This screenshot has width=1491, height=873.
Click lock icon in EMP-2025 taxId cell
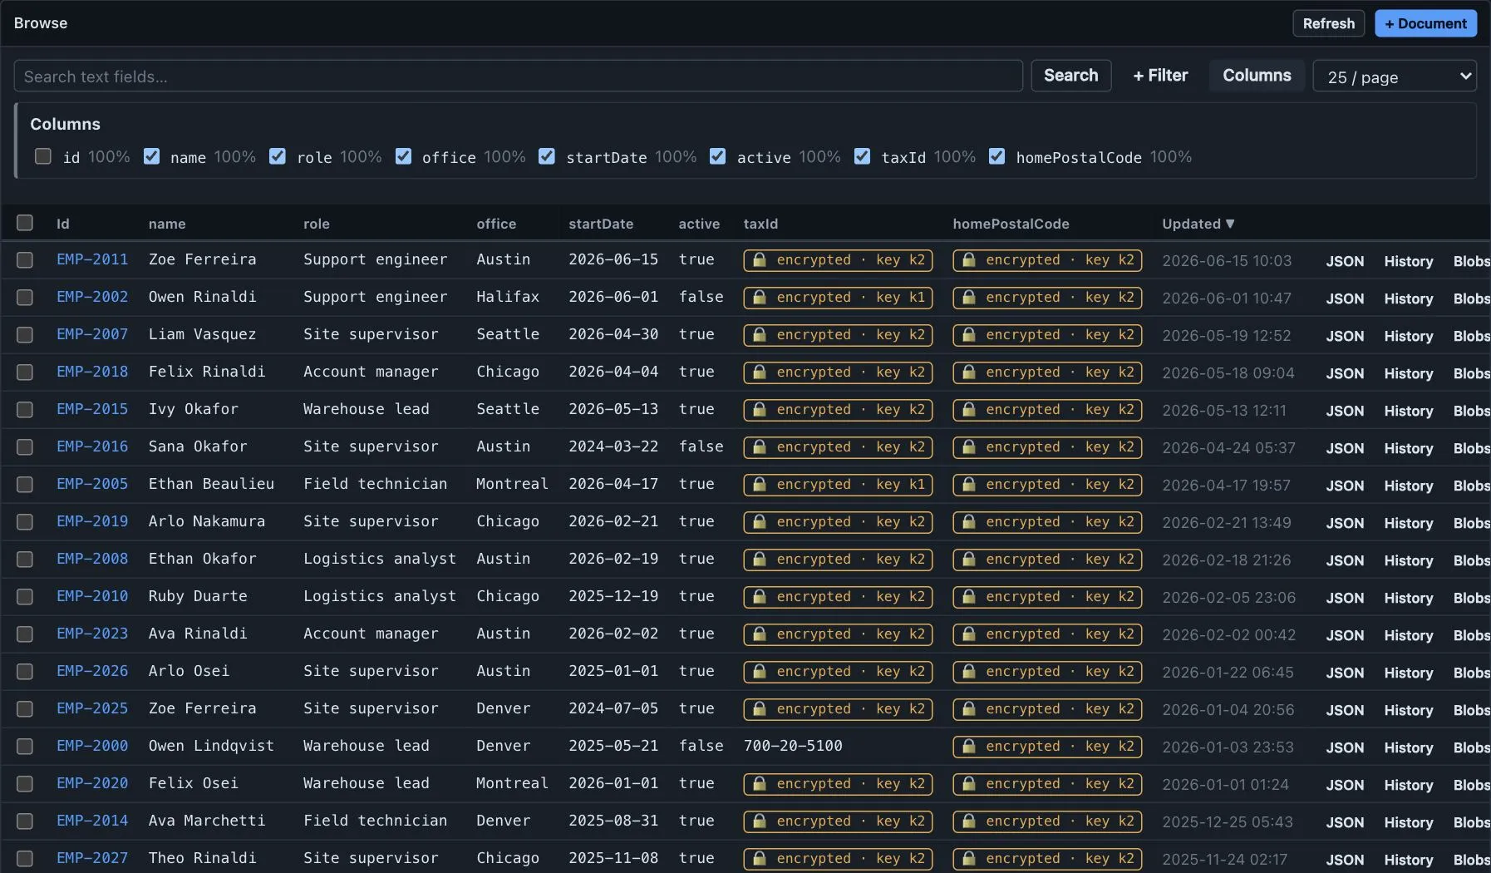click(759, 708)
